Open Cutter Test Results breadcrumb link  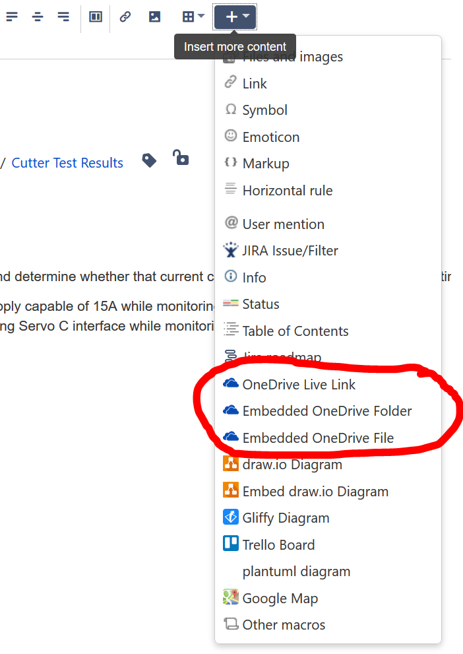click(67, 162)
